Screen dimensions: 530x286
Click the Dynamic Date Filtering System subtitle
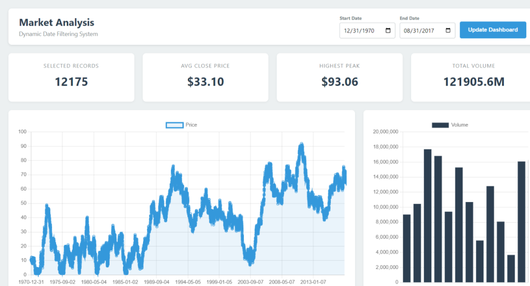[58, 34]
